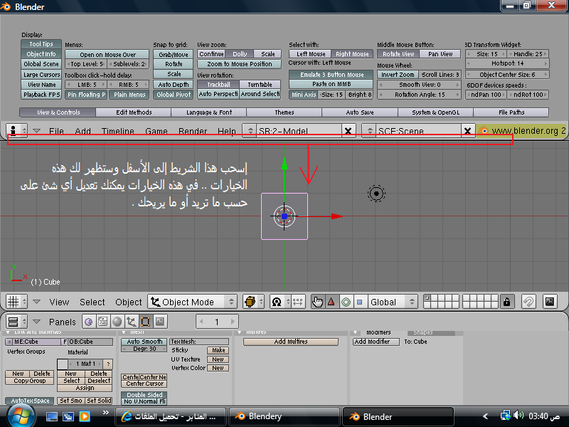Toggle the layer lock padlock icon
Screen dimensions: 569x427
pos(507,302)
